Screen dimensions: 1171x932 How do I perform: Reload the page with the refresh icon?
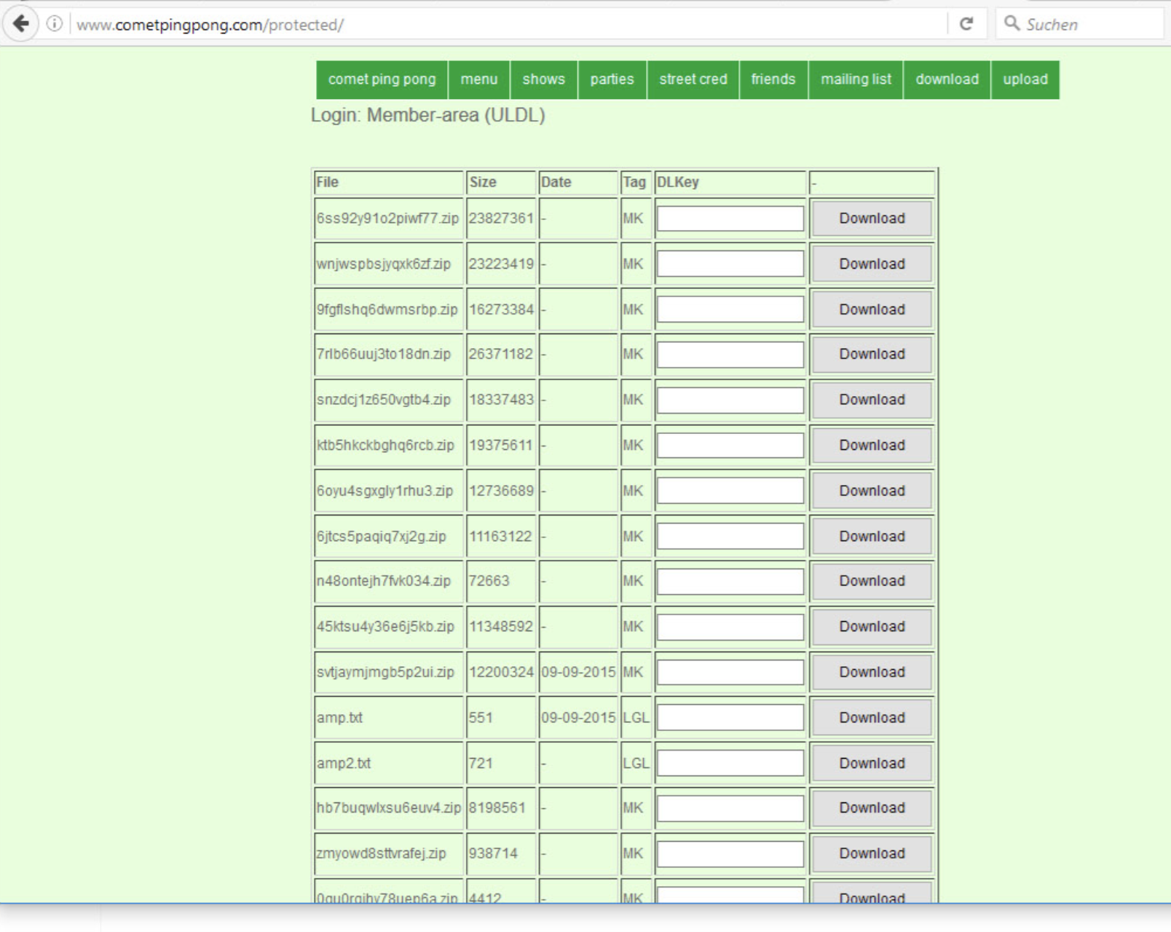[x=966, y=24]
